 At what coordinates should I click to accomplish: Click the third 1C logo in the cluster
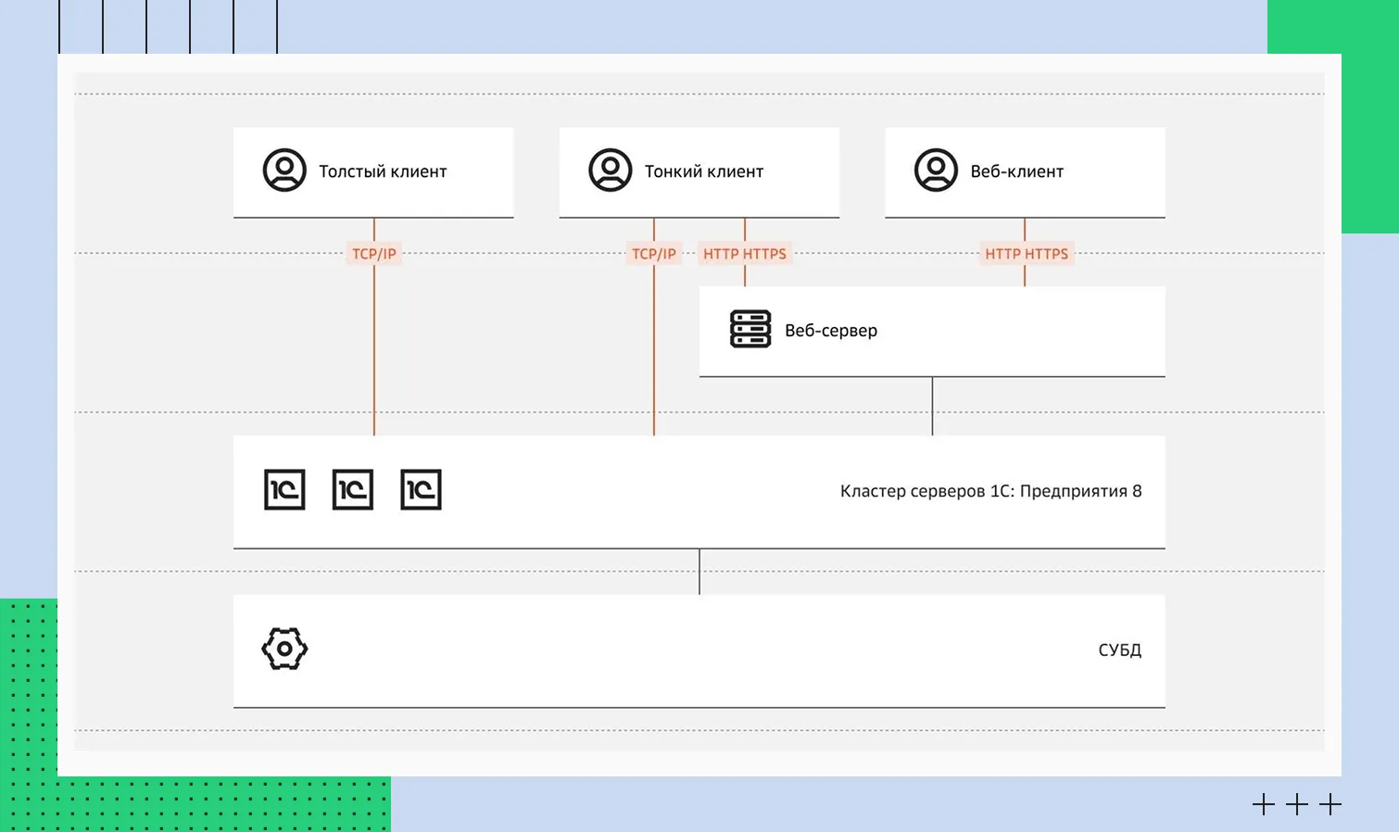[421, 489]
